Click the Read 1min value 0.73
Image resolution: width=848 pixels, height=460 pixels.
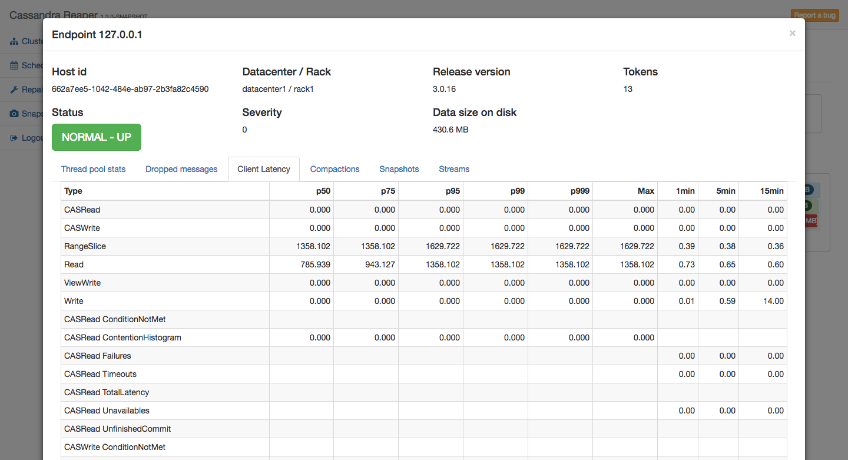[x=687, y=264]
